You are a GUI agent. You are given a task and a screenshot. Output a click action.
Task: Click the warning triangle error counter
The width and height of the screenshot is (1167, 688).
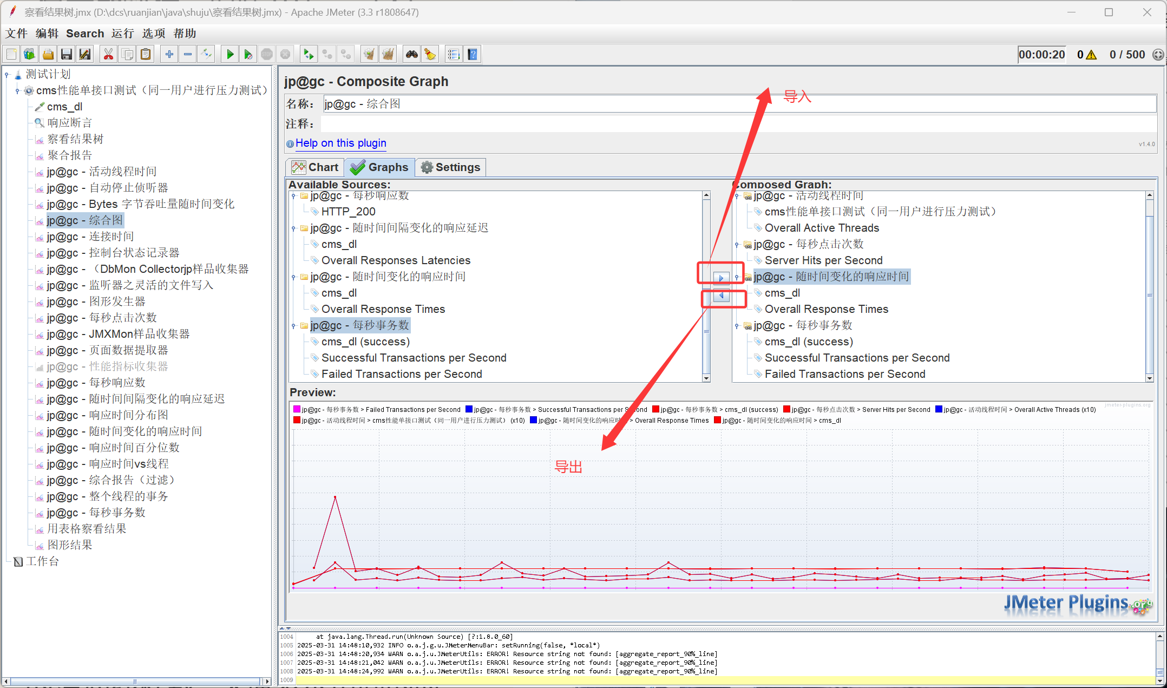(1091, 55)
